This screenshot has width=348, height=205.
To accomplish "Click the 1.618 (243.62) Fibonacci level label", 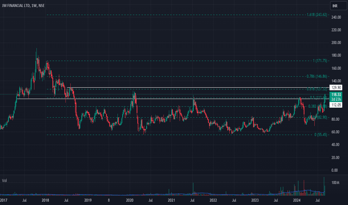I will pos(317,15).
